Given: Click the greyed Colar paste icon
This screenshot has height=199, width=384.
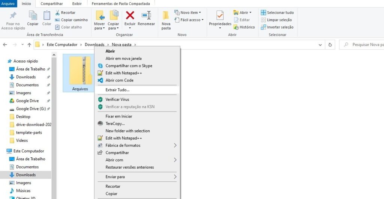Looking at the screenshot, I should point(46,15).
